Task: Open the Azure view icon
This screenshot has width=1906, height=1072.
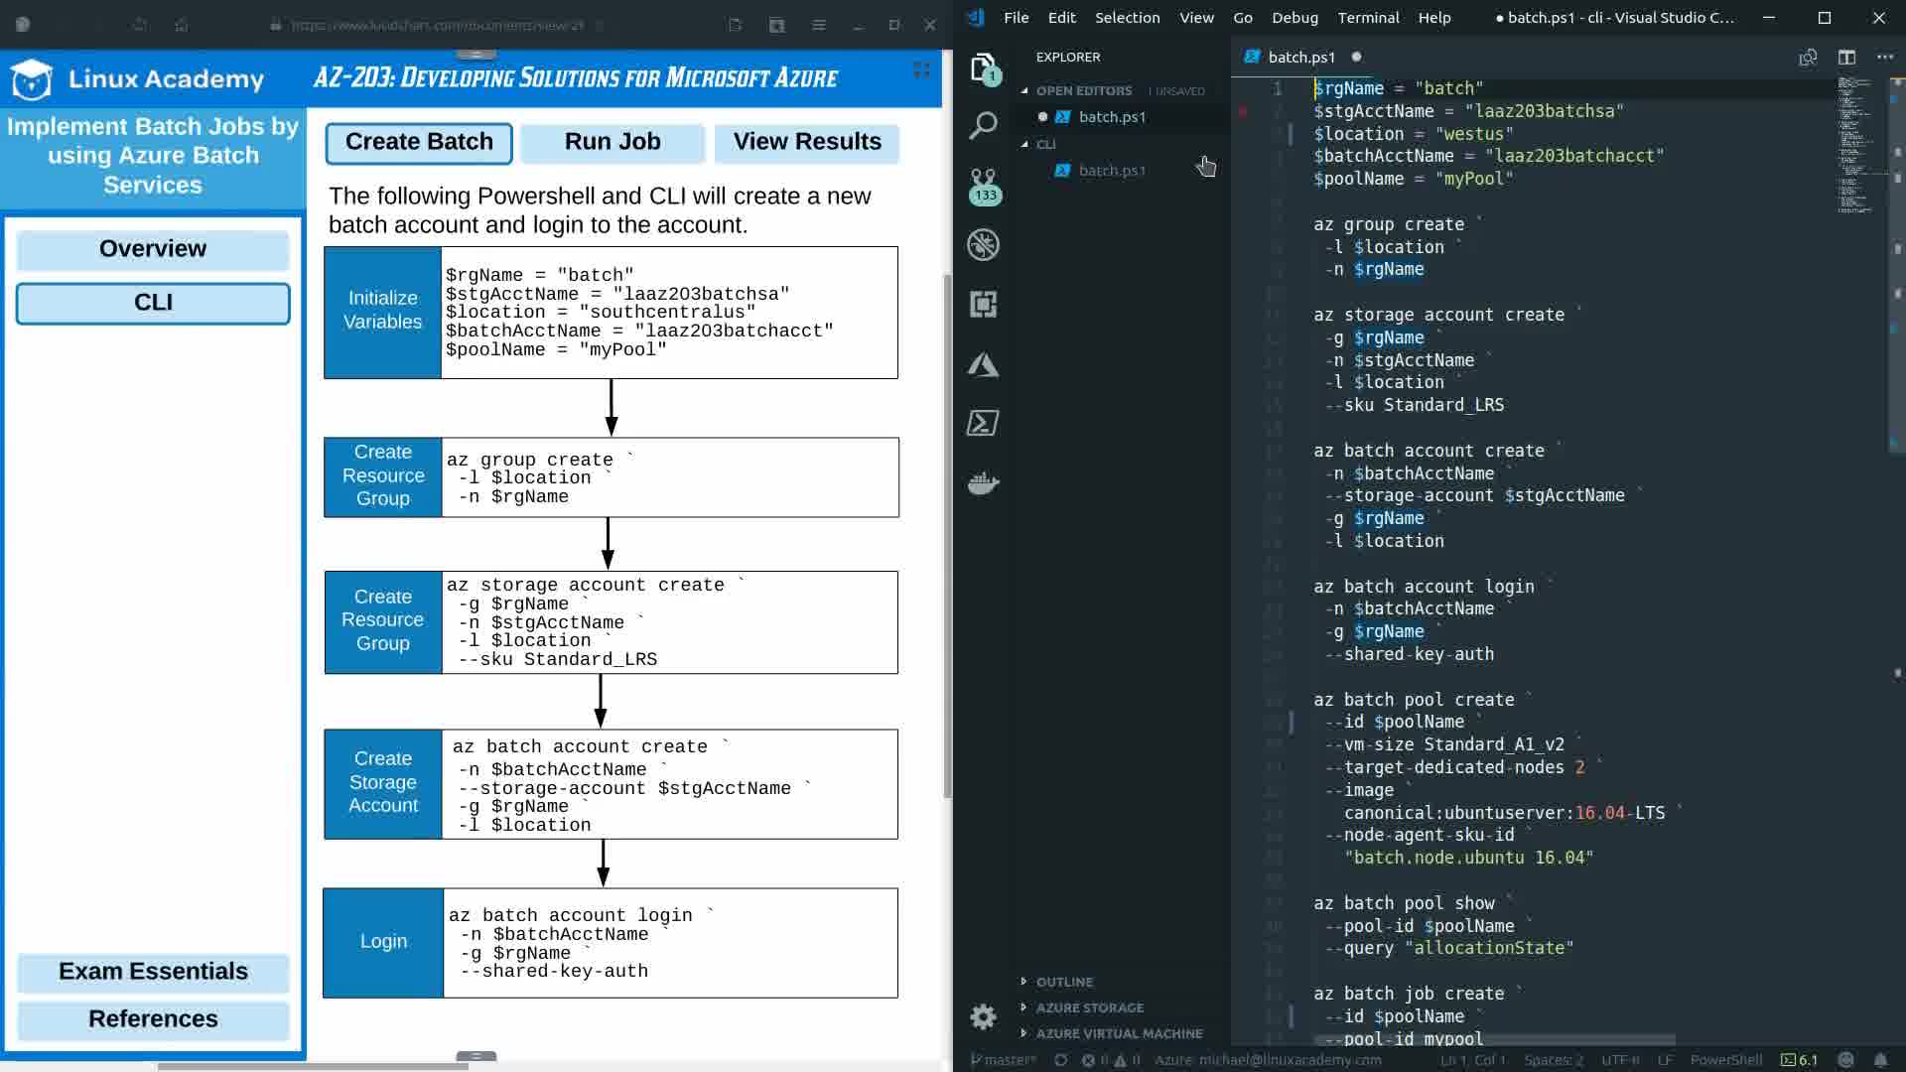Action: pyautogui.click(x=983, y=364)
